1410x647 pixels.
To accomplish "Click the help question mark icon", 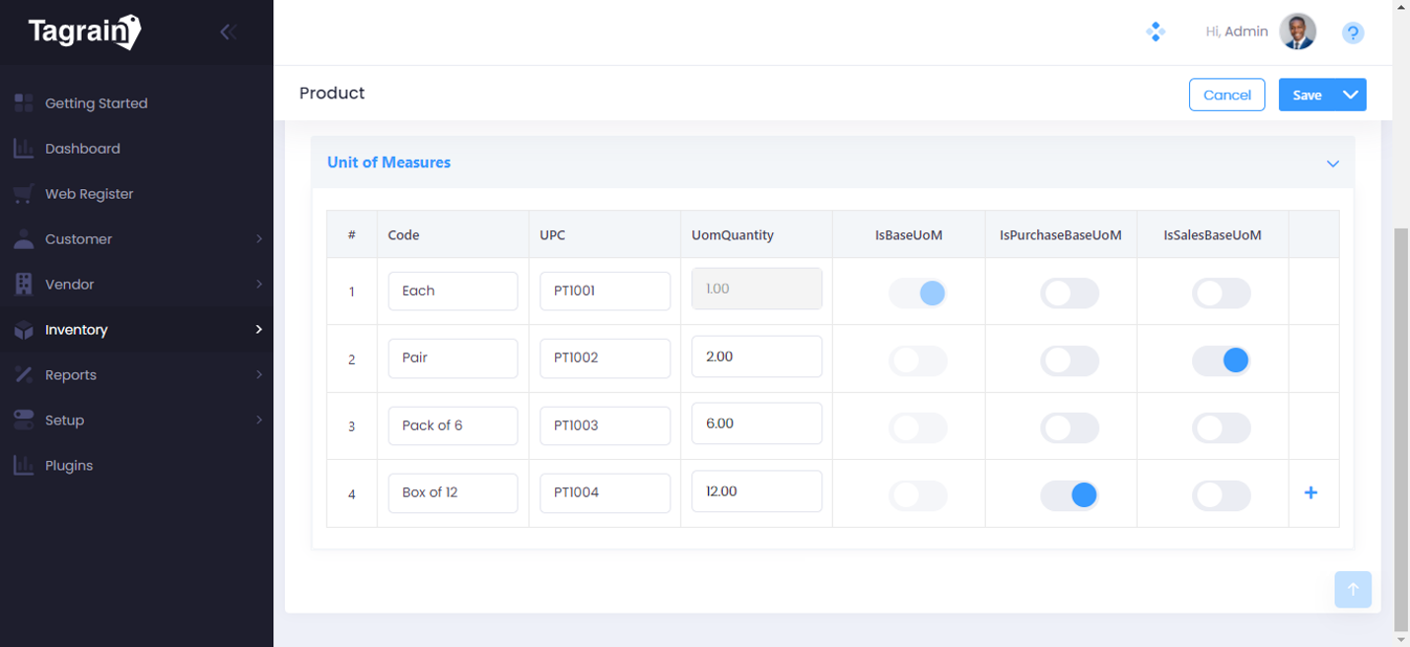I will pyautogui.click(x=1353, y=33).
